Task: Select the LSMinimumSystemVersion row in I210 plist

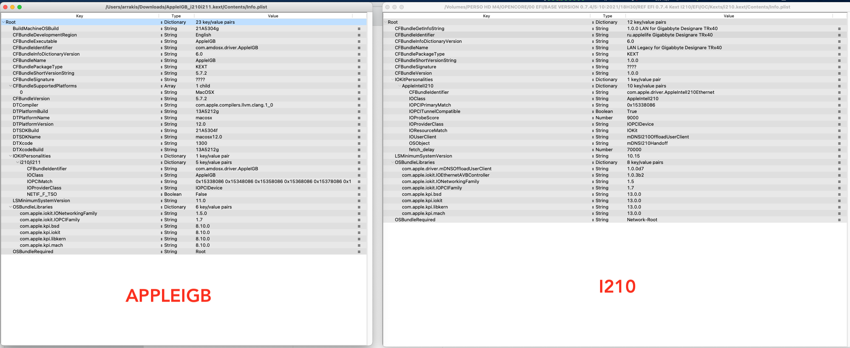Action: [x=423, y=156]
